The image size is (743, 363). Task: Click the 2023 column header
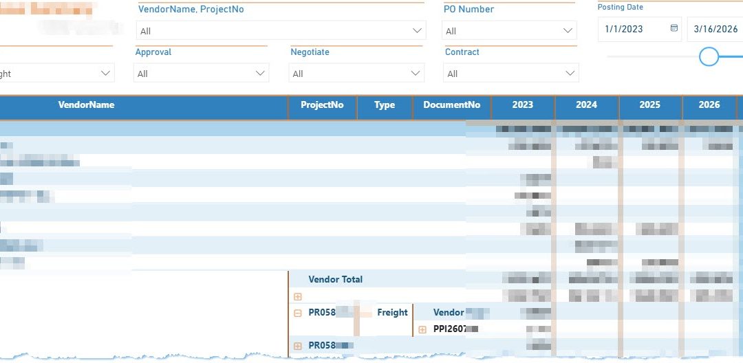tap(523, 105)
